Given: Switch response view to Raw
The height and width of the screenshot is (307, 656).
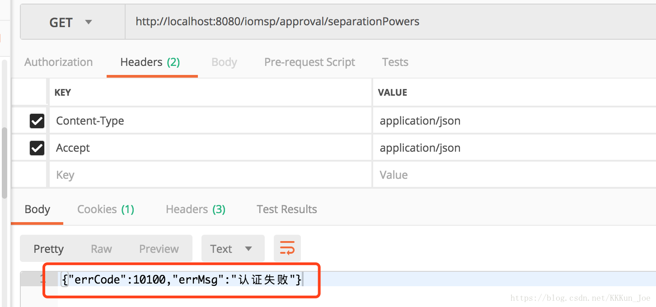Looking at the screenshot, I should [101, 249].
